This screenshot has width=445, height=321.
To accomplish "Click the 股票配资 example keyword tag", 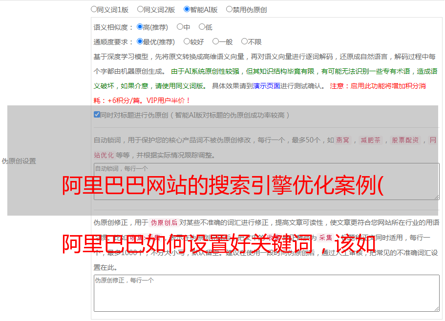I will (405, 140).
